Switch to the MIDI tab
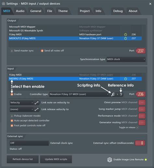The width and height of the screenshot is (154, 168). click(x=7, y=11)
